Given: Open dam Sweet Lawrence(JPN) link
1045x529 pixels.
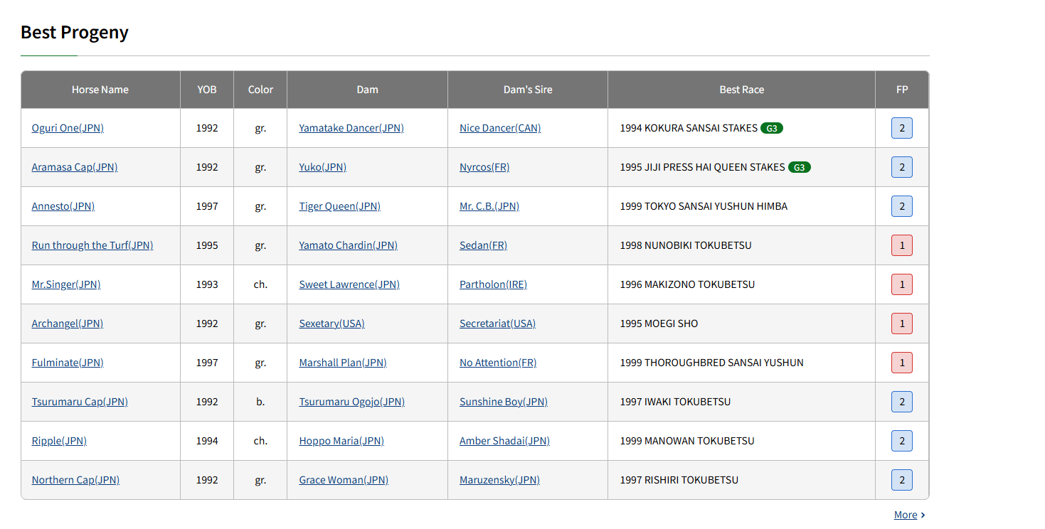Looking at the screenshot, I should click(x=349, y=284).
